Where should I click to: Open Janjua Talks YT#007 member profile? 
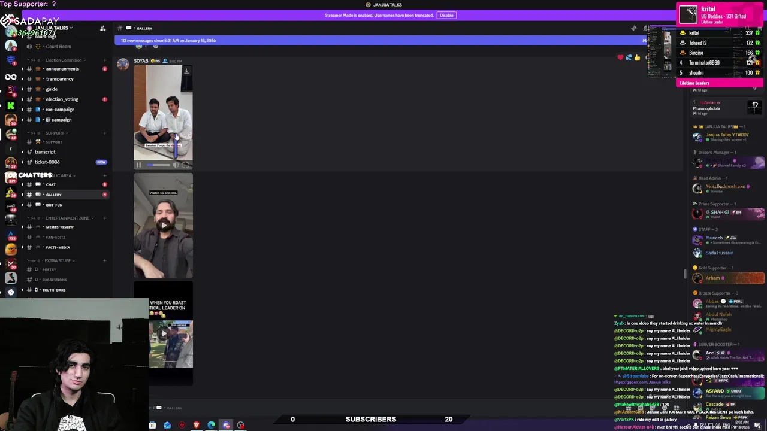pos(727,137)
